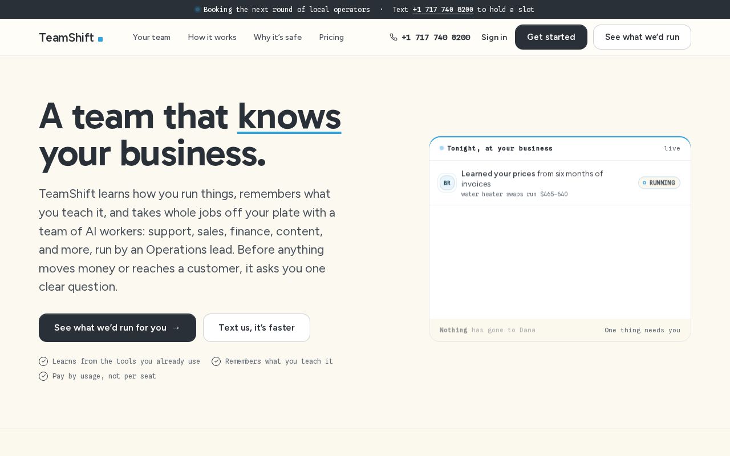This screenshot has height=456, width=730.
Task: Click the BR avatar icon in activity card
Action: pyautogui.click(x=447, y=183)
